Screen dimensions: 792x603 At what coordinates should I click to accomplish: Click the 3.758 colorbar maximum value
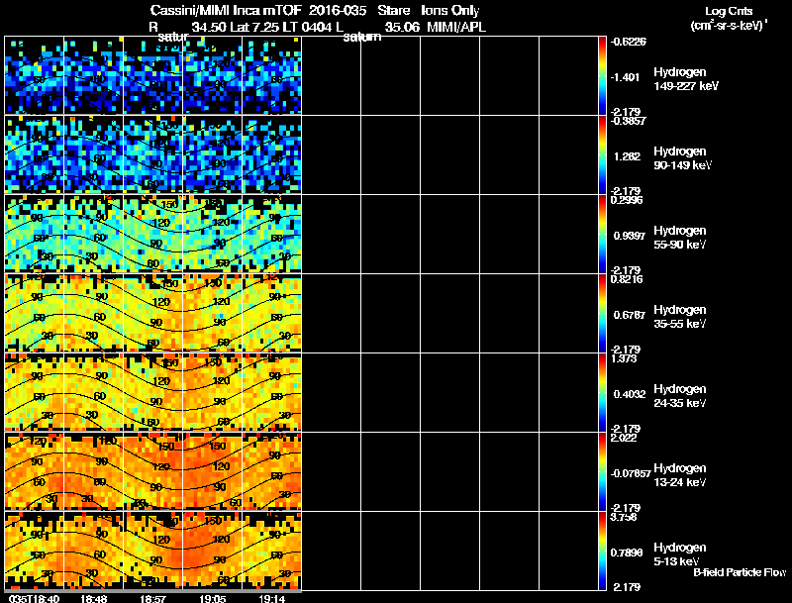624,517
